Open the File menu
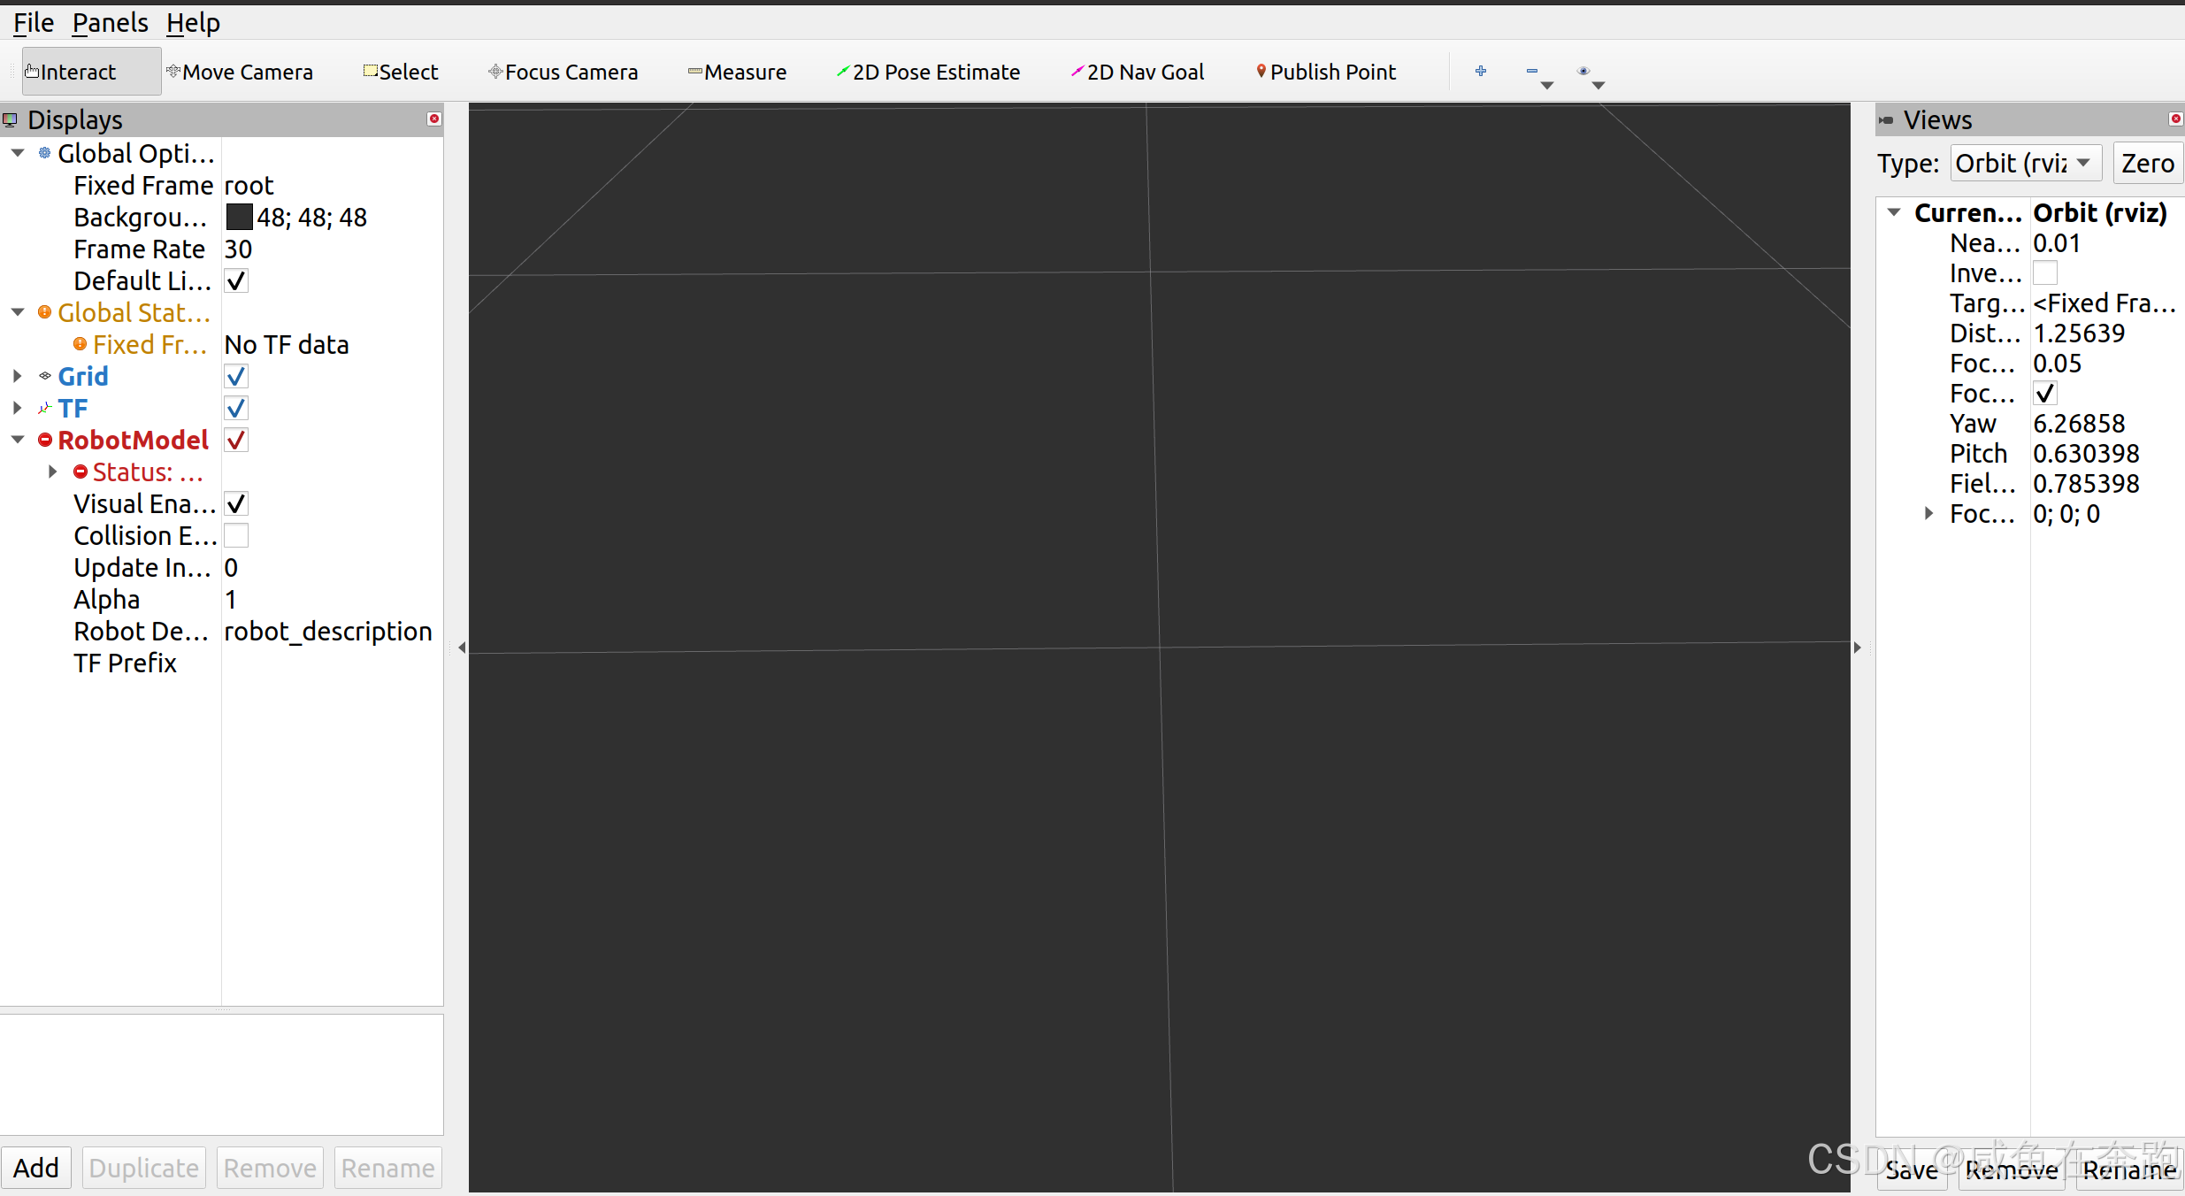 (34, 23)
